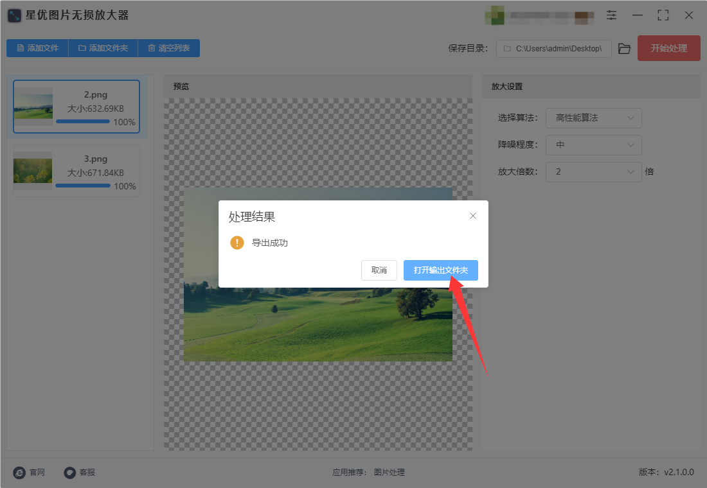Viewport: 707px width, 488px height.
Task: Click the user avatar in title bar
Action: click(x=494, y=15)
